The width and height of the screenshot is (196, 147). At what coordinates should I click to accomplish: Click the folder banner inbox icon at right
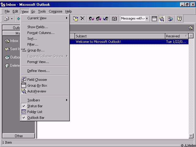(x=191, y=28)
